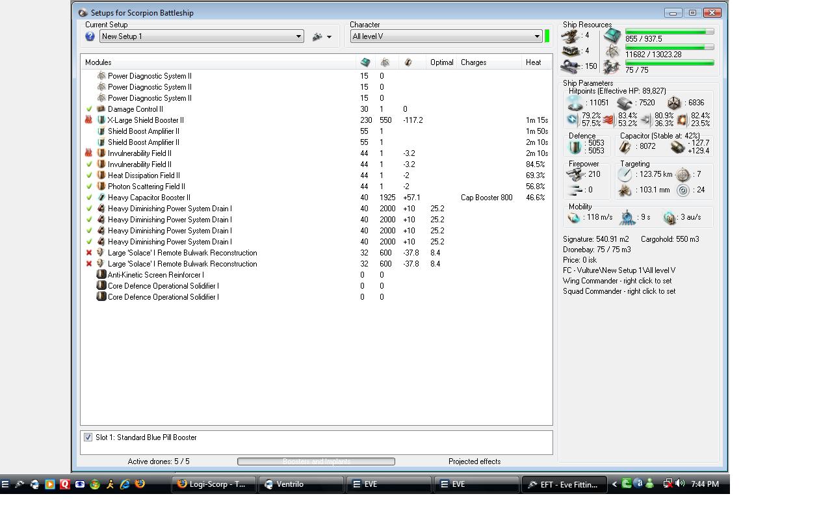
Task: Click the green character skill indicator
Action: coord(547,36)
